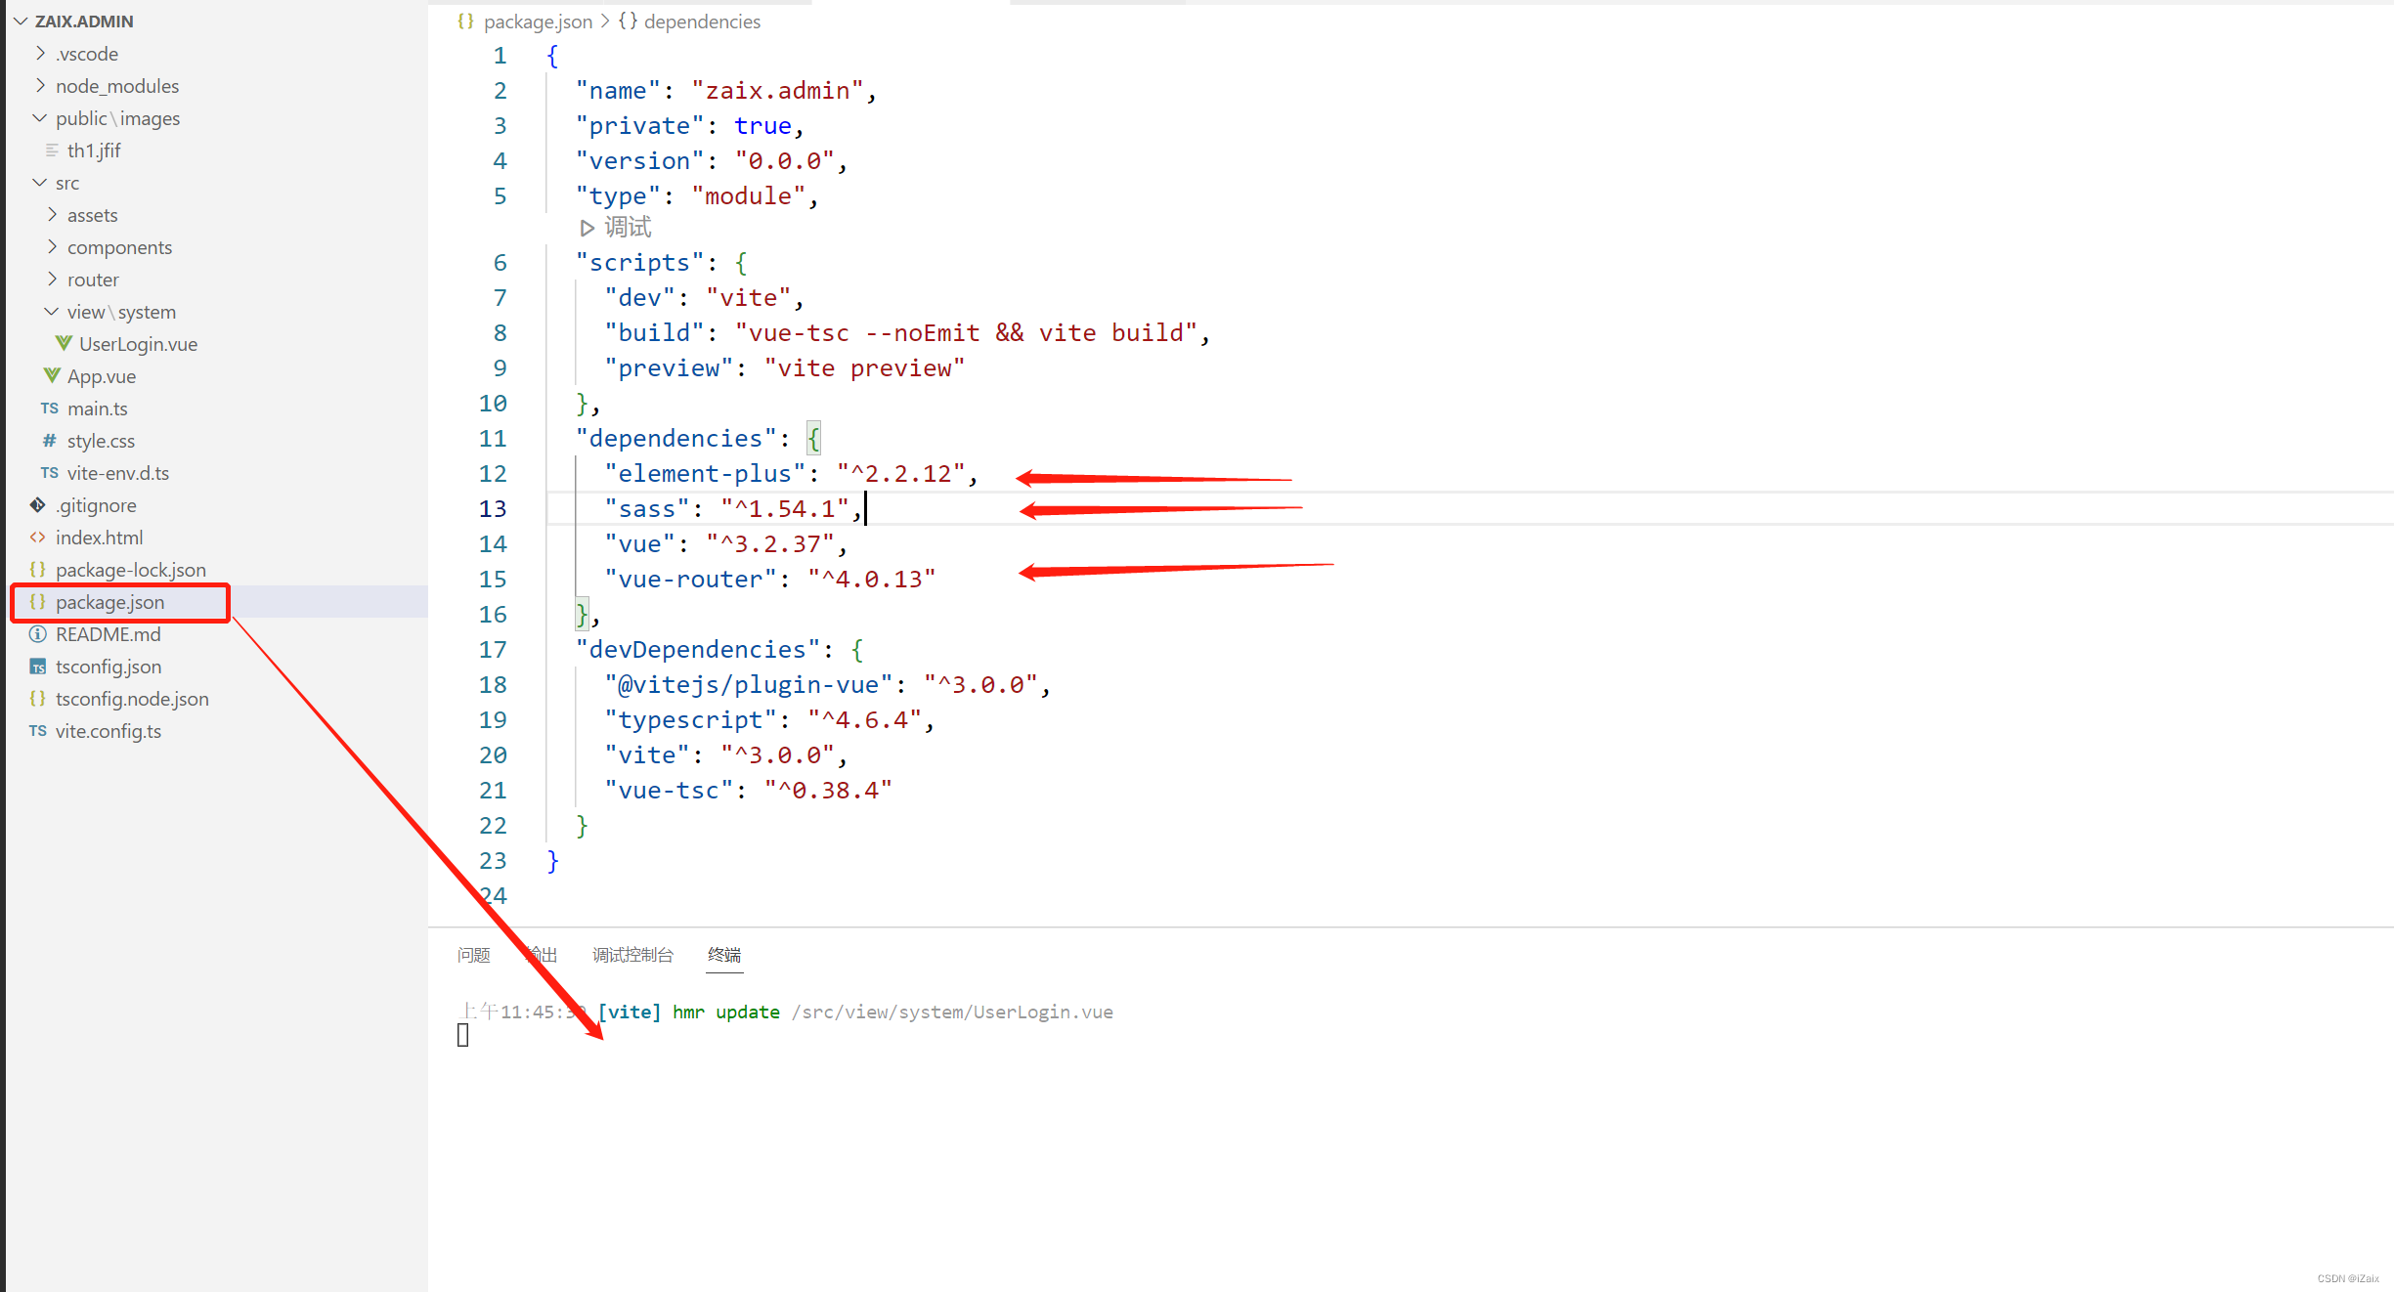Click the git icon beside .gitignore

tap(38, 504)
